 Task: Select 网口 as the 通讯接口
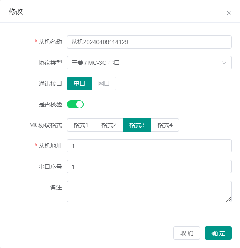click(104, 83)
